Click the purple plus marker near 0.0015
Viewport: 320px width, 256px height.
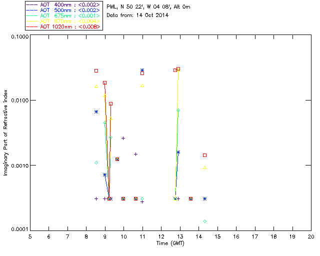tap(135, 154)
